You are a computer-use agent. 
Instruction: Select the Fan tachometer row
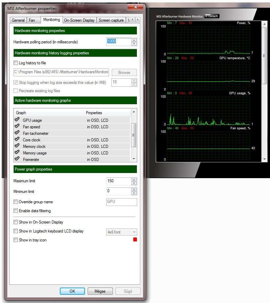[72, 133]
